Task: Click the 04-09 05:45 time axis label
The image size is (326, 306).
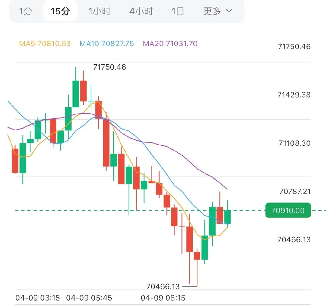Action: tap(89, 298)
